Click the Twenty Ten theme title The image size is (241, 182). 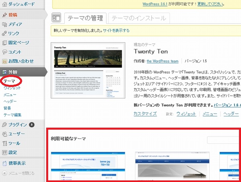[x=151, y=52]
